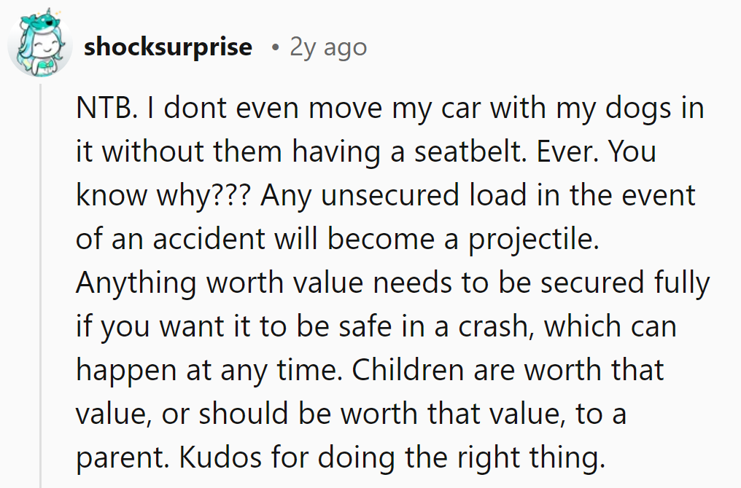The width and height of the screenshot is (741, 488).
Task: Click the "2y ago" comment timestamp
Action: (x=328, y=47)
